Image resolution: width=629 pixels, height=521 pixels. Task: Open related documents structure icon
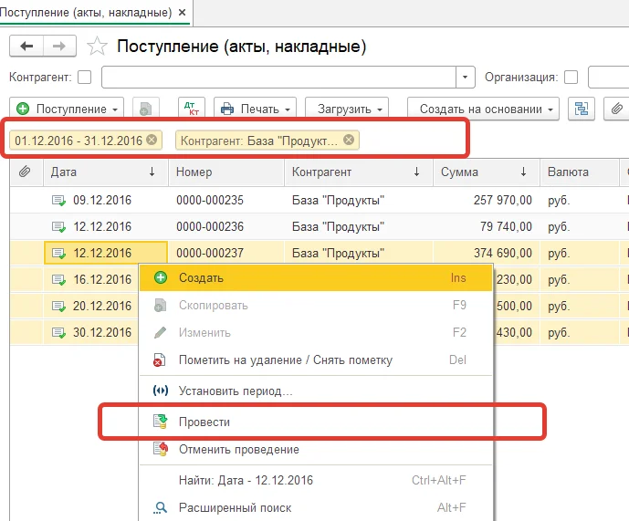point(582,109)
